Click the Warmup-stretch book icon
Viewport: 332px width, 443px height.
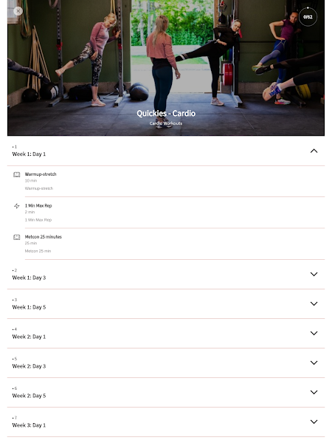click(17, 174)
